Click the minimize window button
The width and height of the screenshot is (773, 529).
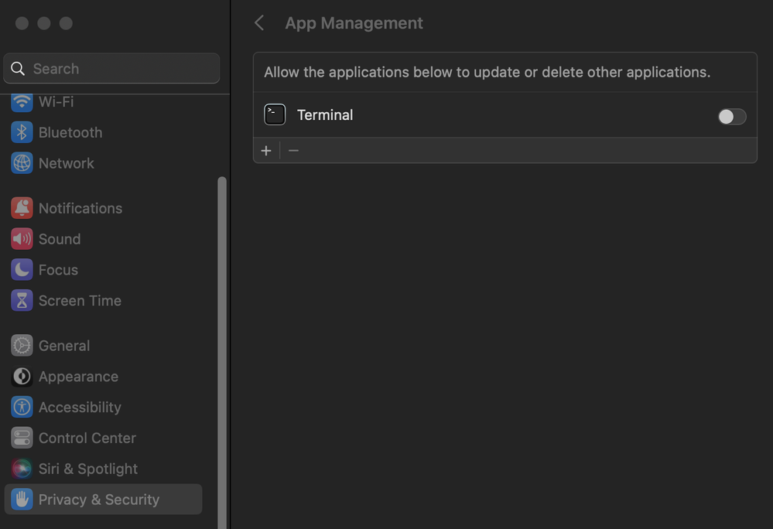[x=44, y=23]
